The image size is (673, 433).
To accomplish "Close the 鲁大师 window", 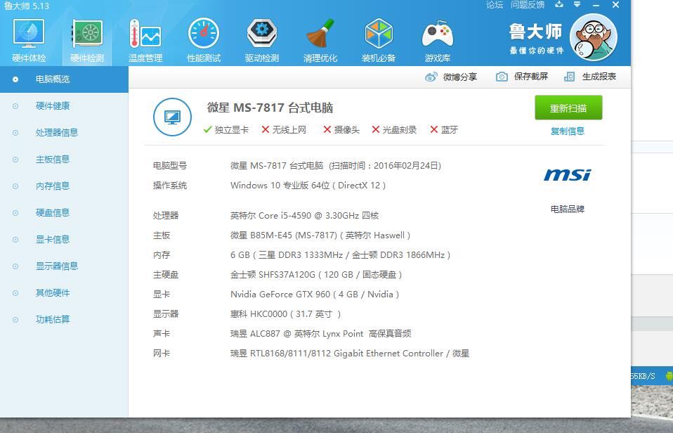I will [x=615, y=5].
